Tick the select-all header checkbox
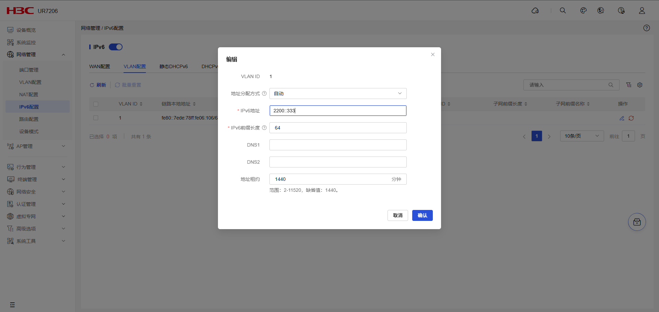This screenshot has width=659, height=312. (x=96, y=104)
